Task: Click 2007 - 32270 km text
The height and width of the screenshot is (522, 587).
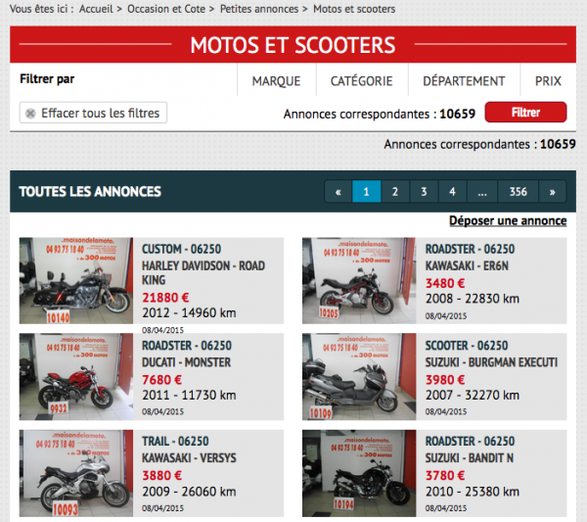Action: coord(473,395)
